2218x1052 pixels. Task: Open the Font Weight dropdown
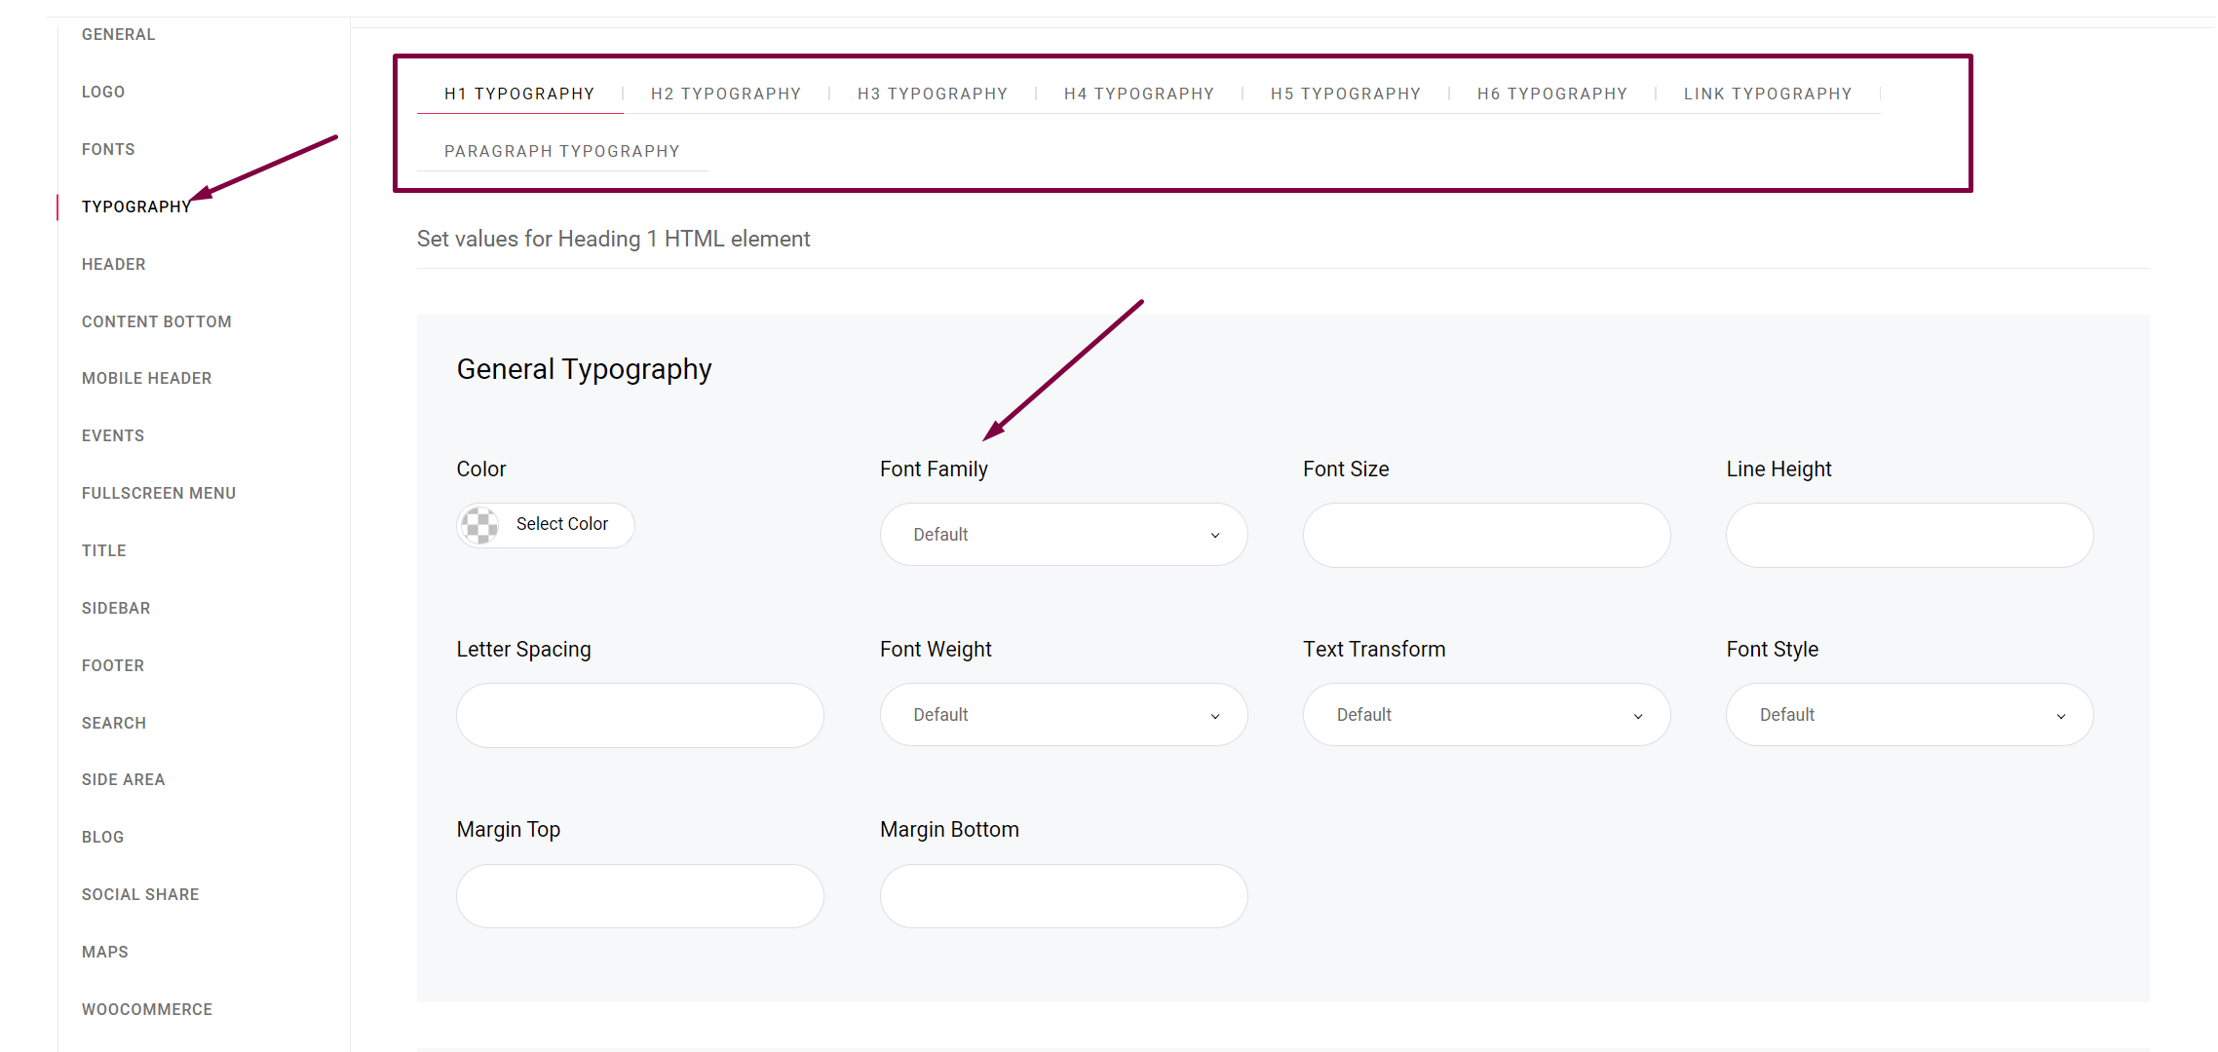[x=1063, y=715]
